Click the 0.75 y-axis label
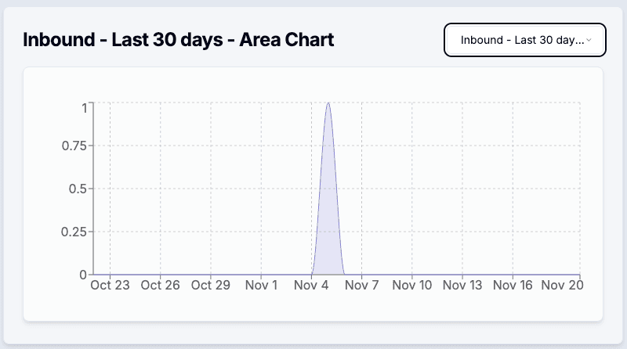 74,146
